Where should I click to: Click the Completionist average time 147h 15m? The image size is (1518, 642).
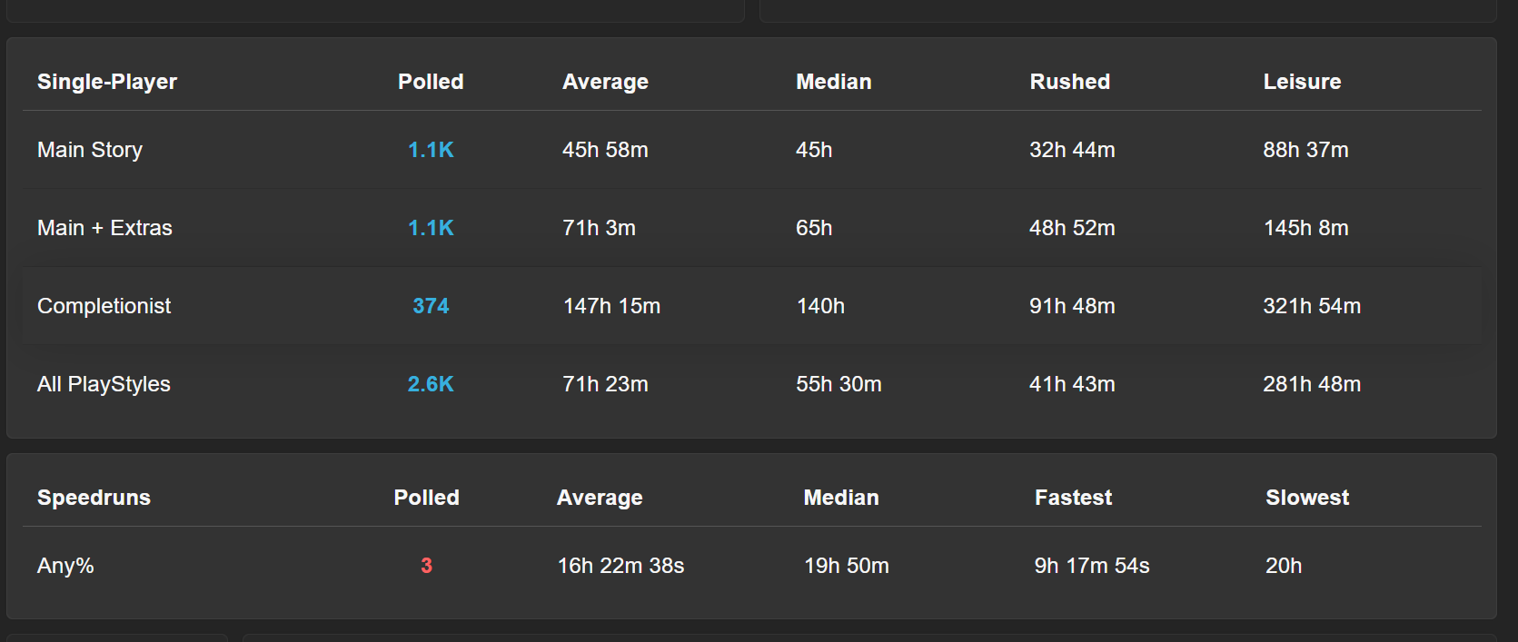tap(611, 306)
